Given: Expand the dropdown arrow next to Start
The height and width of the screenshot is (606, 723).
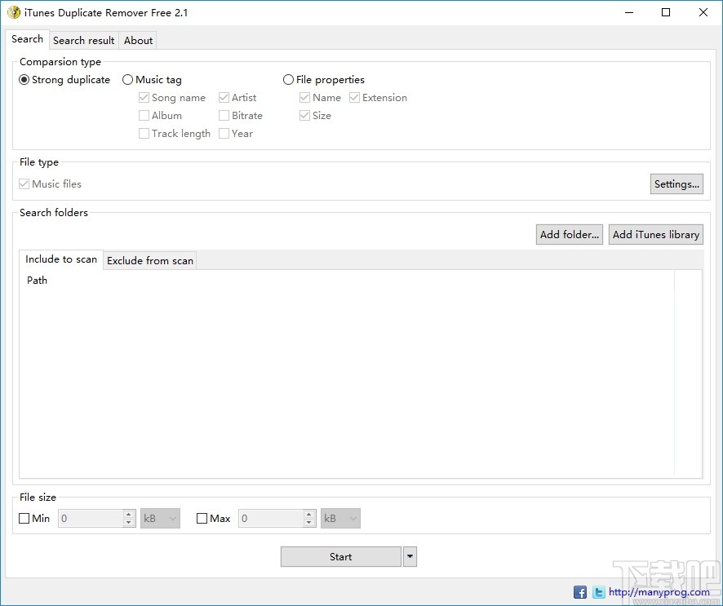Looking at the screenshot, I should coord(409,556).
